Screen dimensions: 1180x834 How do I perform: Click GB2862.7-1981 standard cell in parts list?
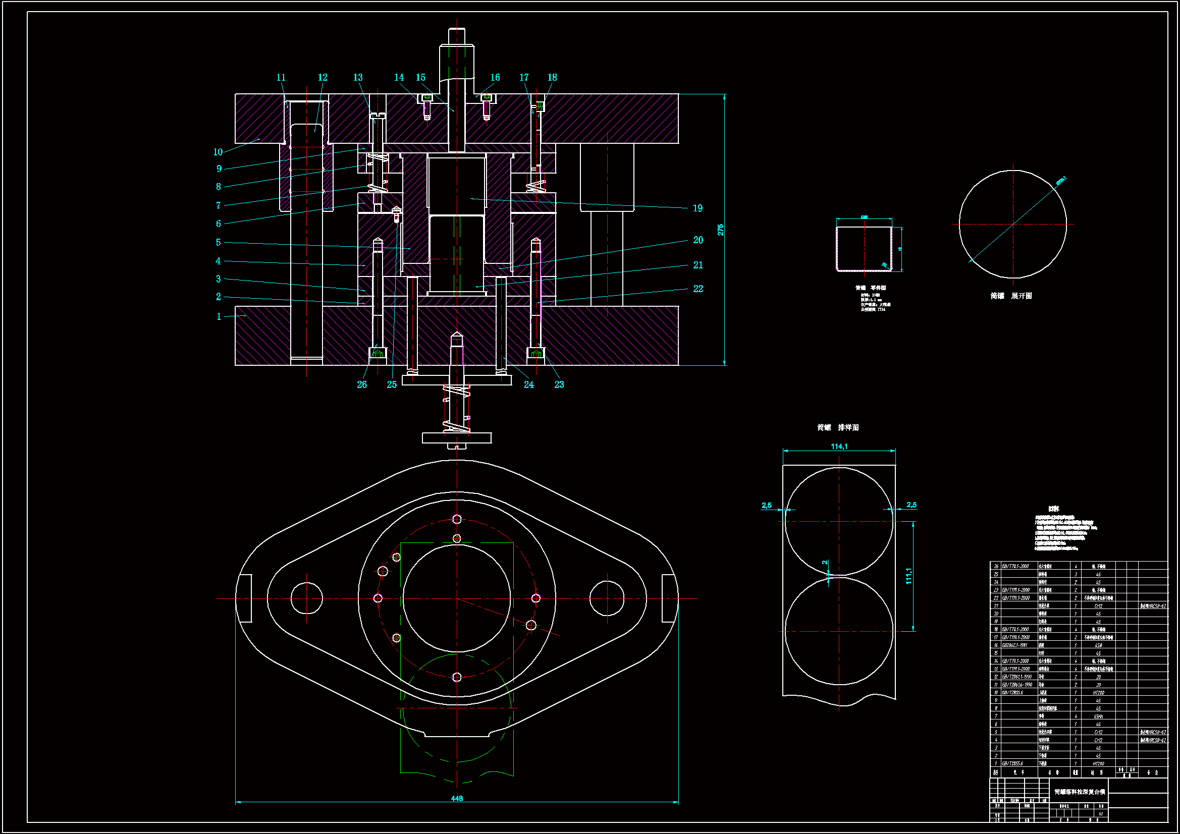(1014, 645)
